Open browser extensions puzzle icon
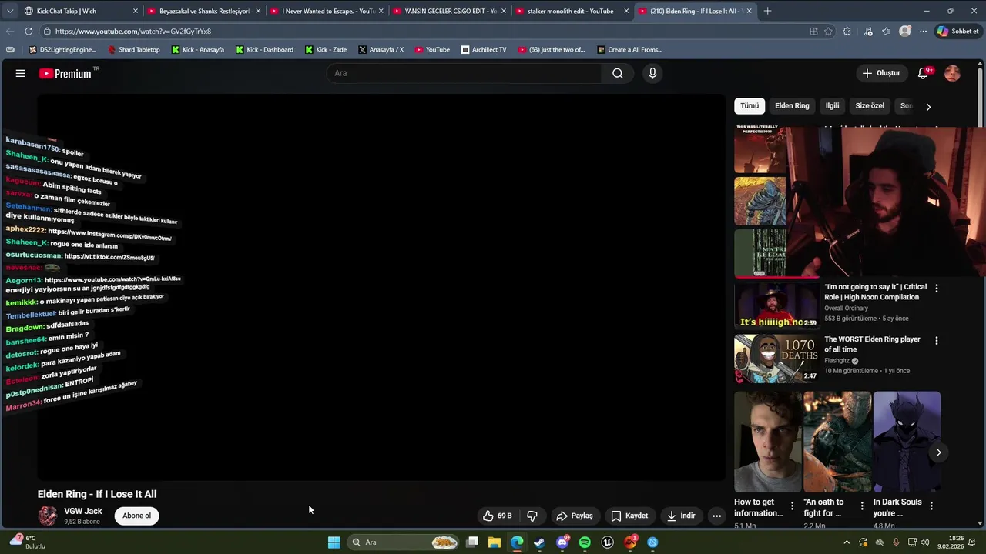Screen dimensions: 986x554 click(x=847, y=32)
